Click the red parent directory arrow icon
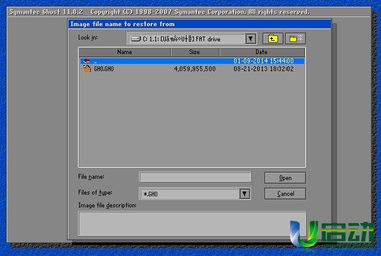The width and height of the screenshot is (381, 256). pos(87,61)
